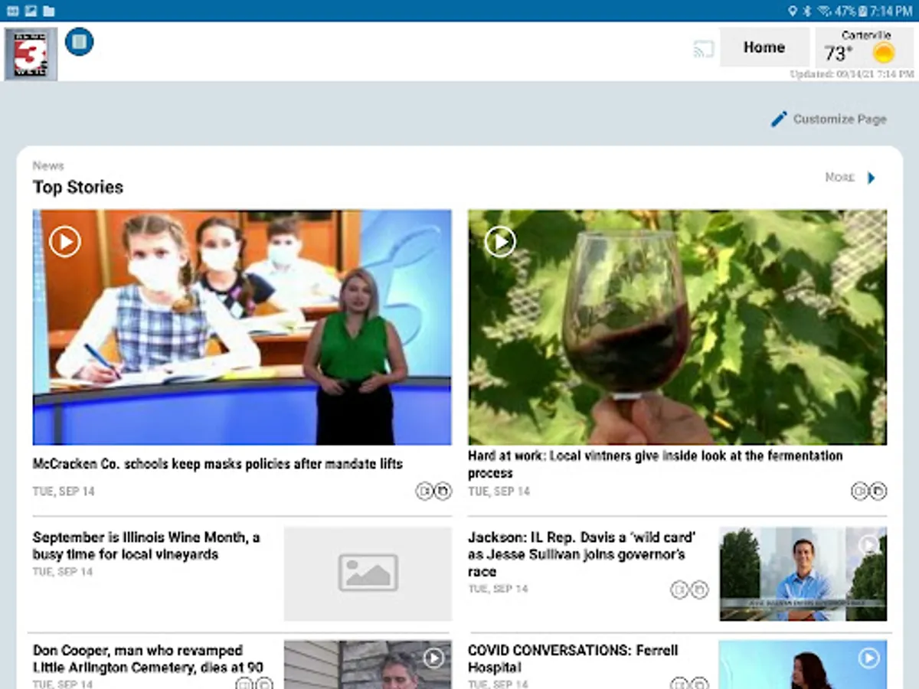Tap second circular icon under Jackson story
The image size is (919, 689).
(699, 589)
